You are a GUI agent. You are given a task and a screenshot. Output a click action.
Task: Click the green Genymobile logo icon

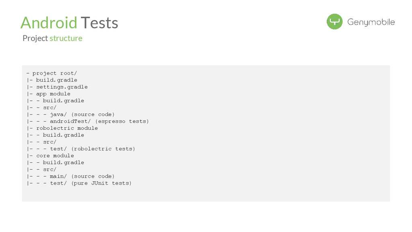pos(334,22)
